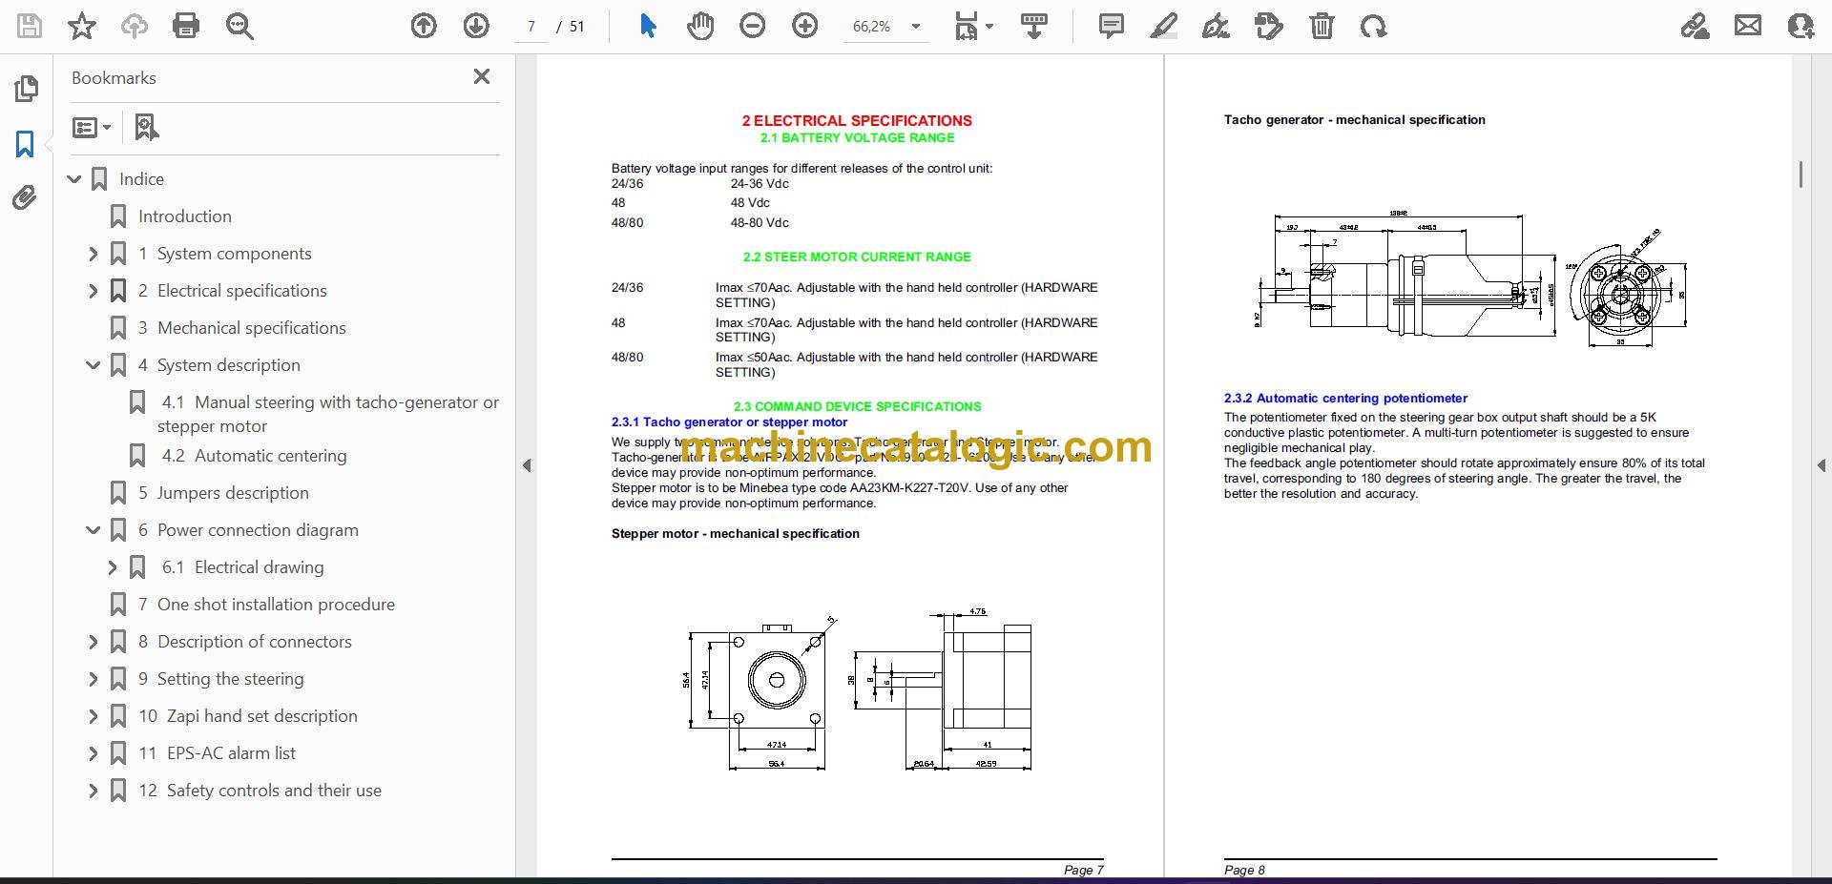Viewport: 1832px width, 884px height.
Task: Expand 10 Zapi hand set description
Action: pos(94,716)
